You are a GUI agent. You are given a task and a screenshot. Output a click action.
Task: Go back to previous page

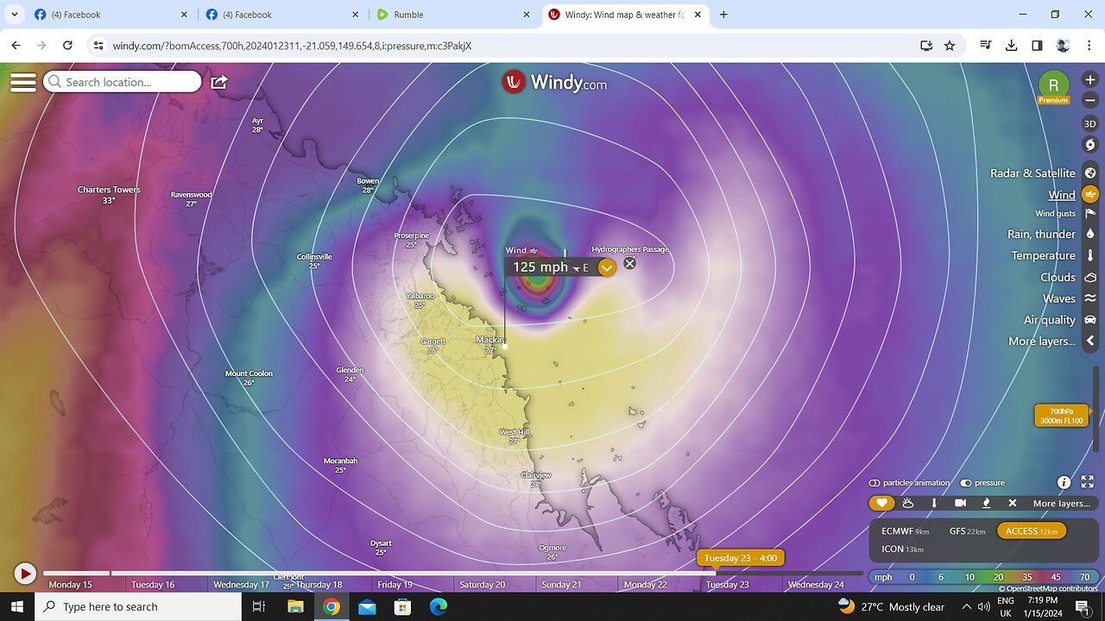pos(16,46)
